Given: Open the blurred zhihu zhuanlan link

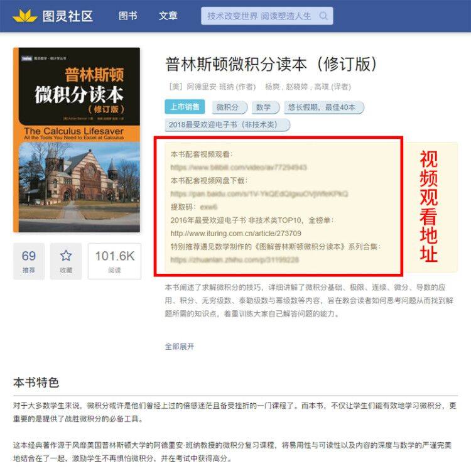Looking at the screenshot, I should (234, 260).
